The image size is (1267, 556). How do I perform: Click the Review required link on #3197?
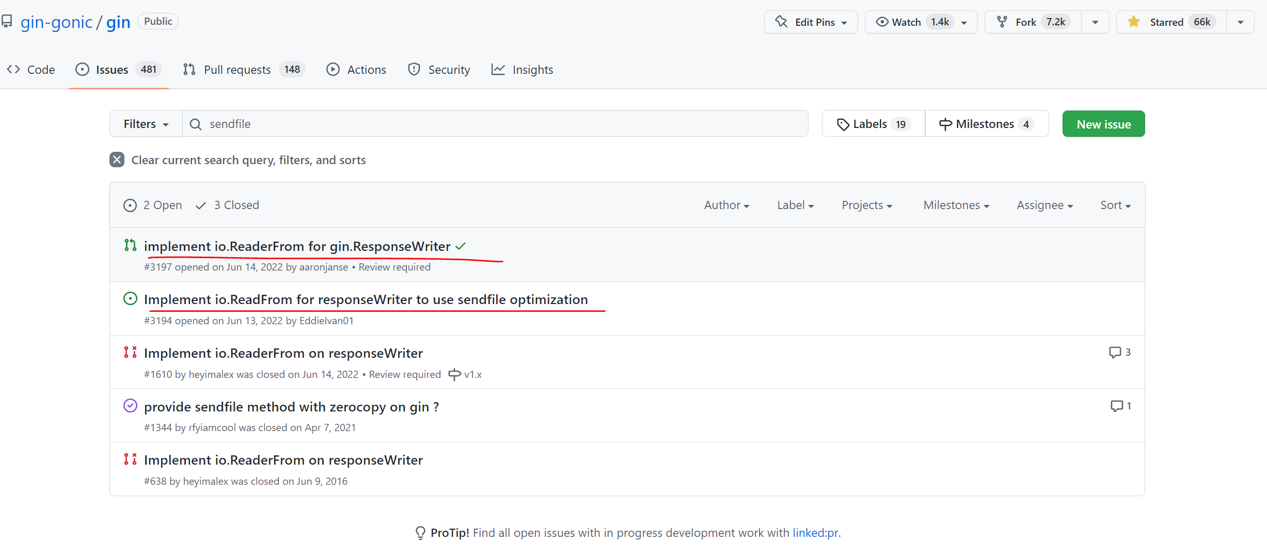(394, 267)
